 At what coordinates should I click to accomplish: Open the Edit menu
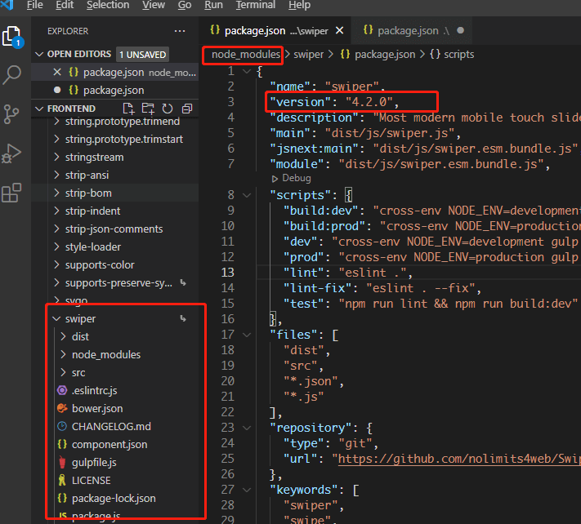(65, 5)
